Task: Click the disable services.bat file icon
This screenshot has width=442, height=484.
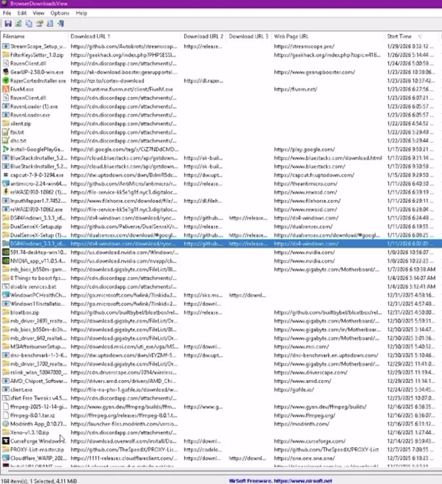Action: 6,286
